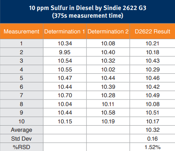Select 10.44 in the Determination 2 column
The height and width of the screenshot is (151, 175).
[108, 78]
